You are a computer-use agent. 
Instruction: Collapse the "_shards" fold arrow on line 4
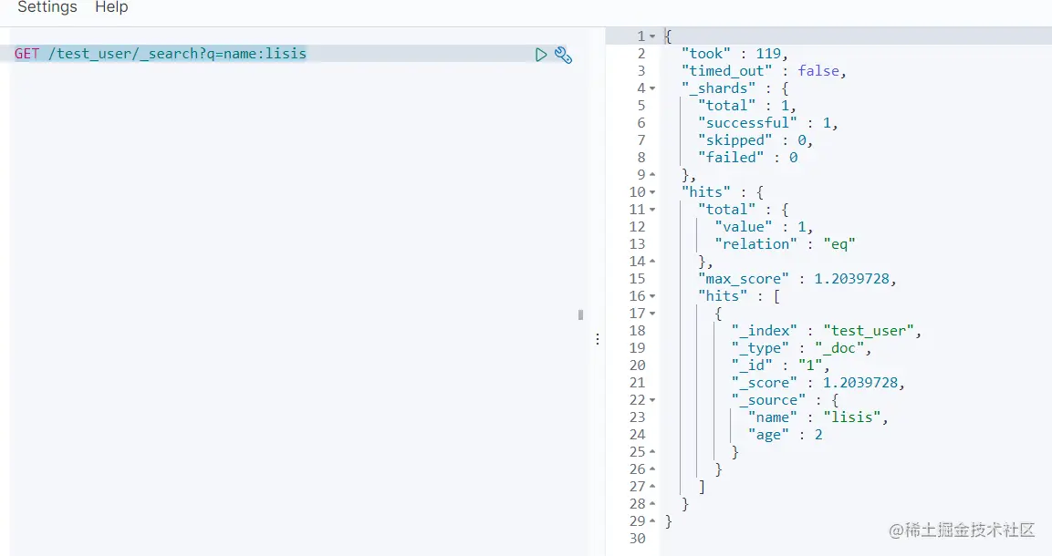point(652,88)
